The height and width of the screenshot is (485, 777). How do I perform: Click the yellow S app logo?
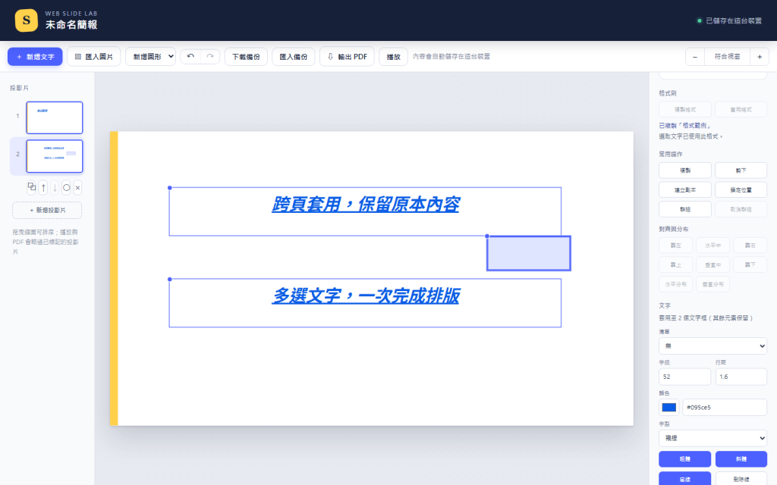(x=27, y=20)
